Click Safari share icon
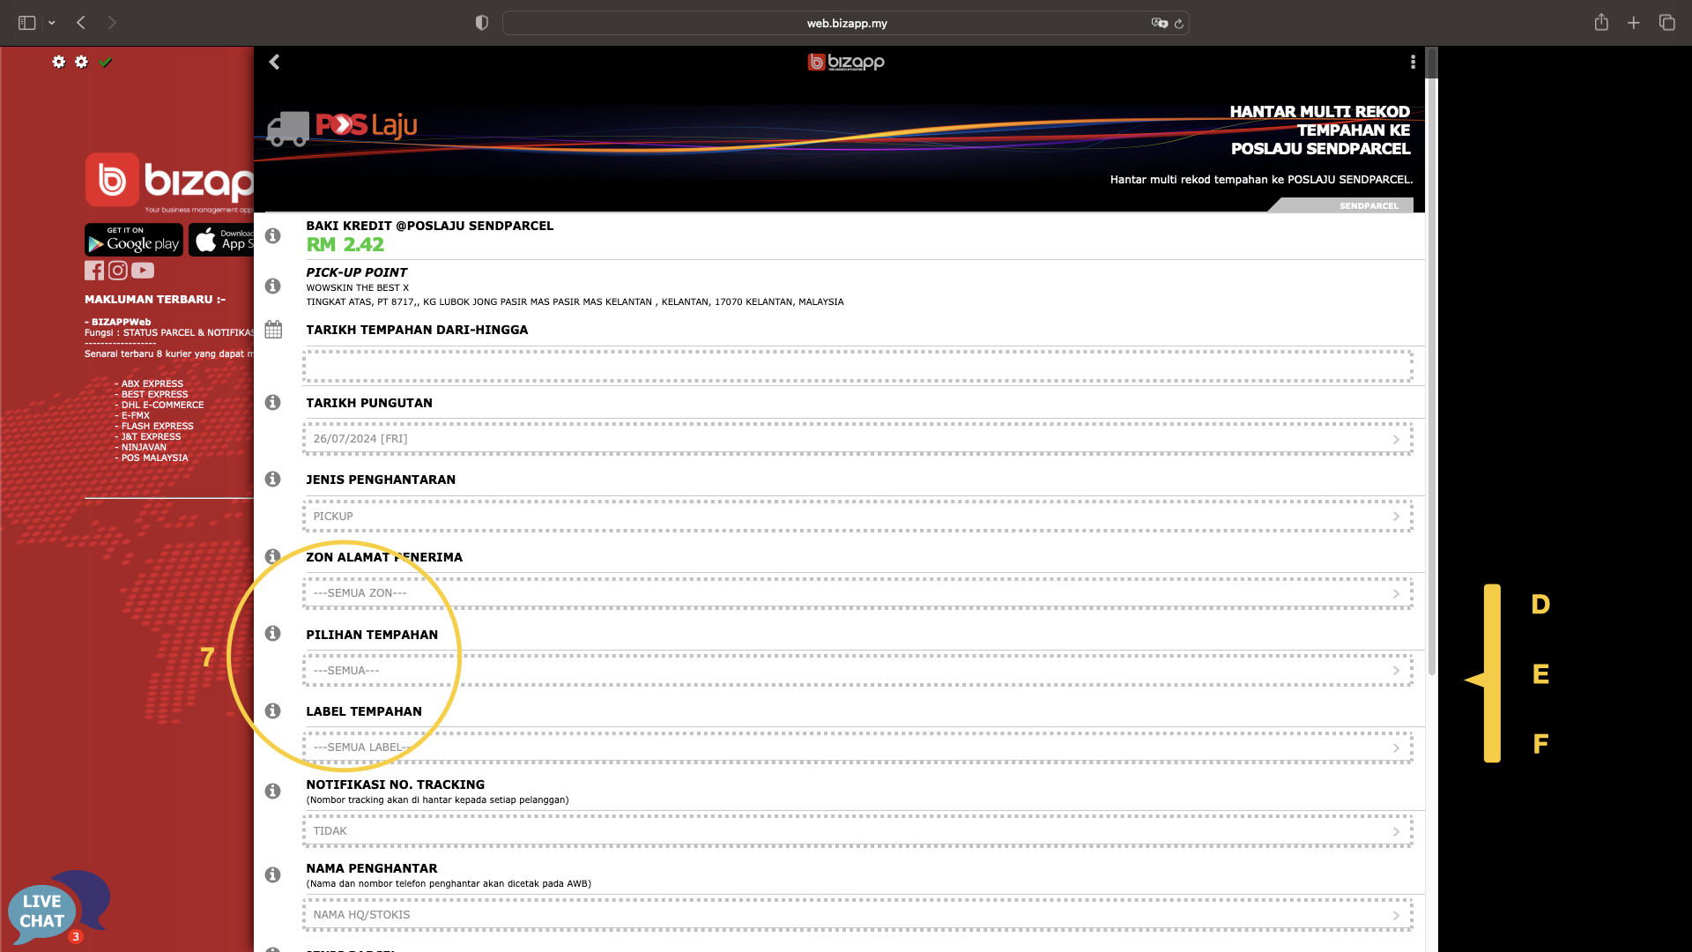 pos(1601,23)
